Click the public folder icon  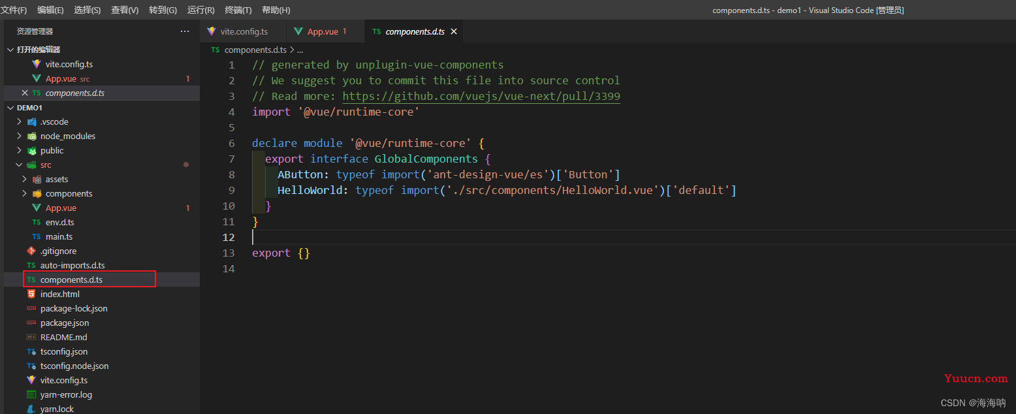(x=31, y=150)
